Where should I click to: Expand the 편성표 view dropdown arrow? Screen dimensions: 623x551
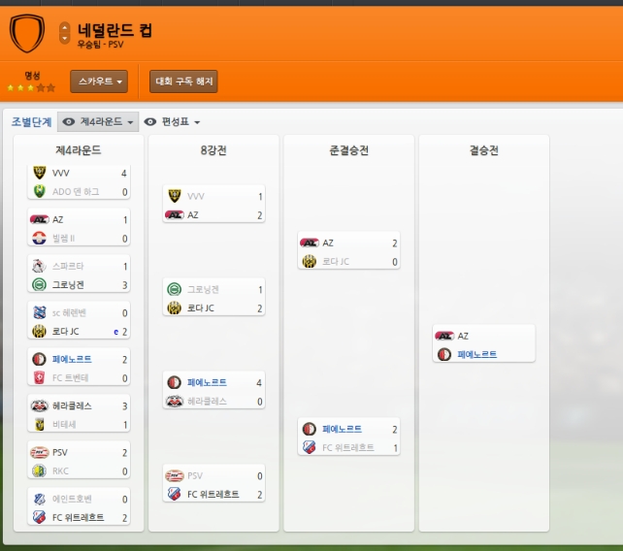click(x=197, y=122)
